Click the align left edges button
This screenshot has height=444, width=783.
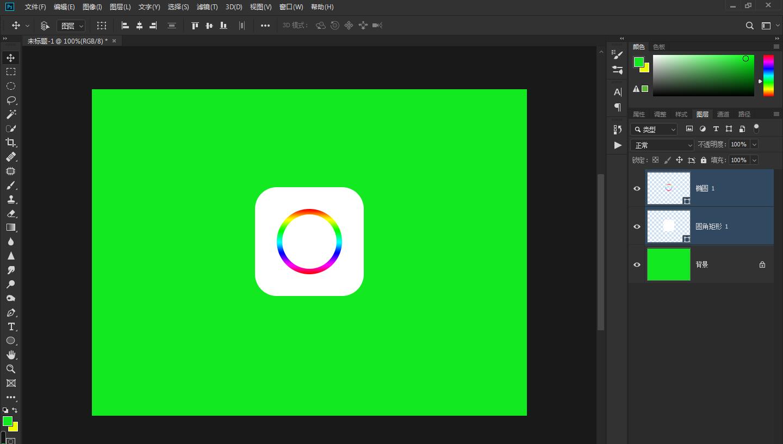tap(125, 26)
